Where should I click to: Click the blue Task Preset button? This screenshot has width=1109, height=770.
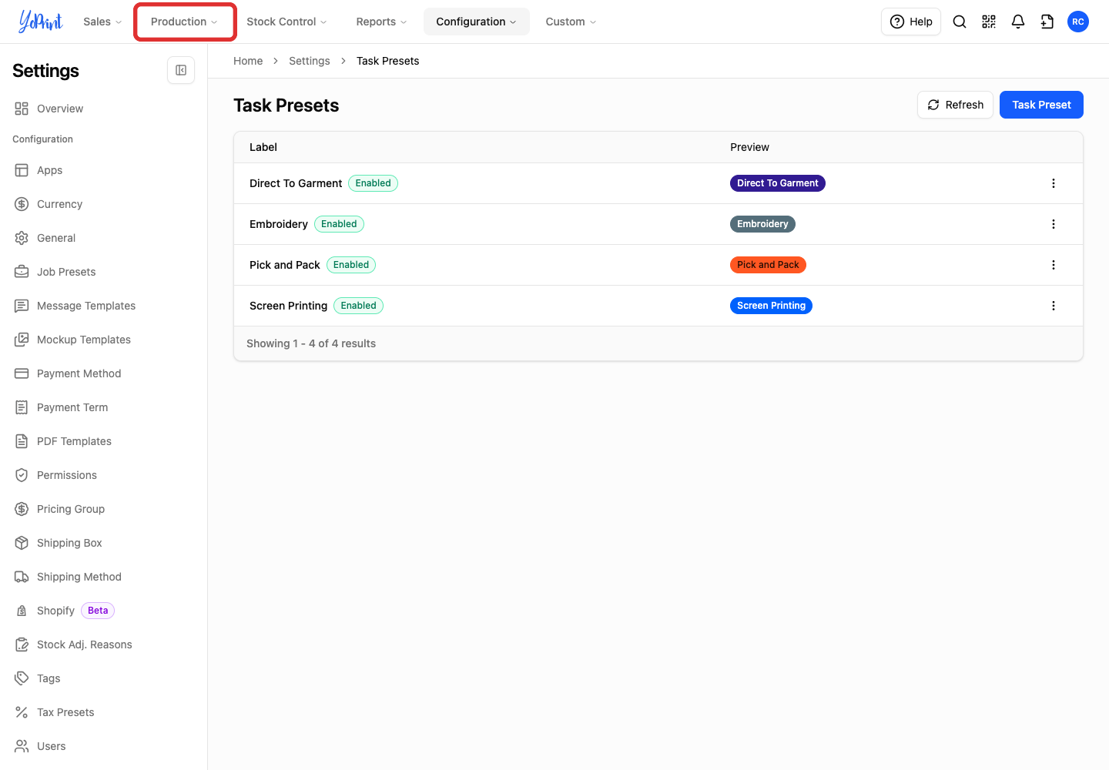pos(1041,105)
